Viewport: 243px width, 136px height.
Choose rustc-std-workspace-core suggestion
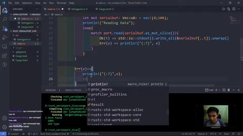click(x=128, y=115)
